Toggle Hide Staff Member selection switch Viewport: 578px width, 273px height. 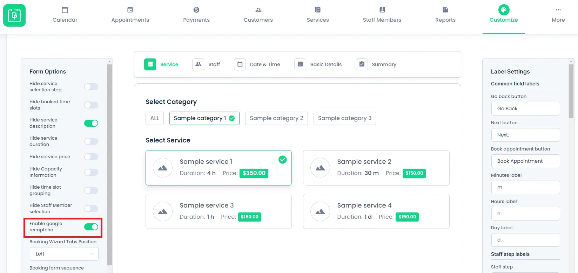[91, 209]
